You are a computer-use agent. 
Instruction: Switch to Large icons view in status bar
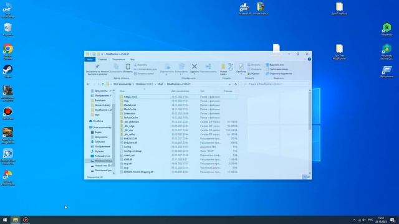pyautogui.click(x=309, y=177)
